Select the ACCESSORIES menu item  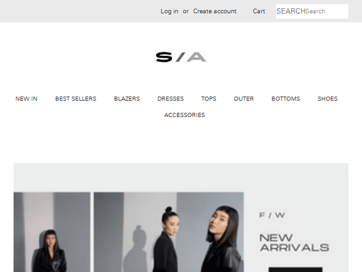click(184, 115)
